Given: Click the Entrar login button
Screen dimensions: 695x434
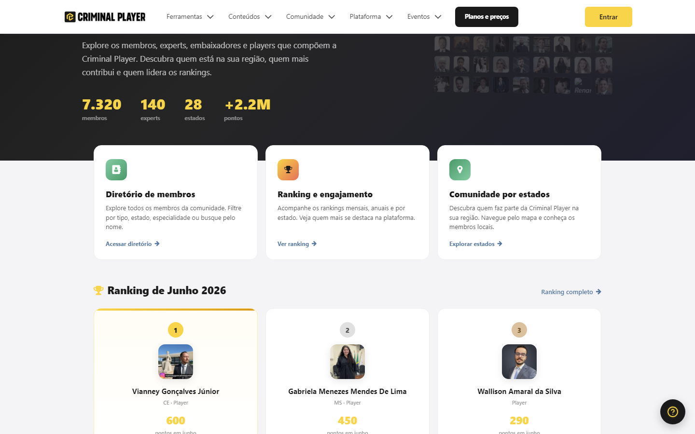Looking at the screenshot, I should [x=609, y=17].
